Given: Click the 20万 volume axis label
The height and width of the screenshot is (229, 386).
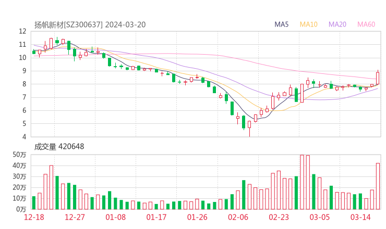Looking at the screenshot, I should (x=19, y=187).
